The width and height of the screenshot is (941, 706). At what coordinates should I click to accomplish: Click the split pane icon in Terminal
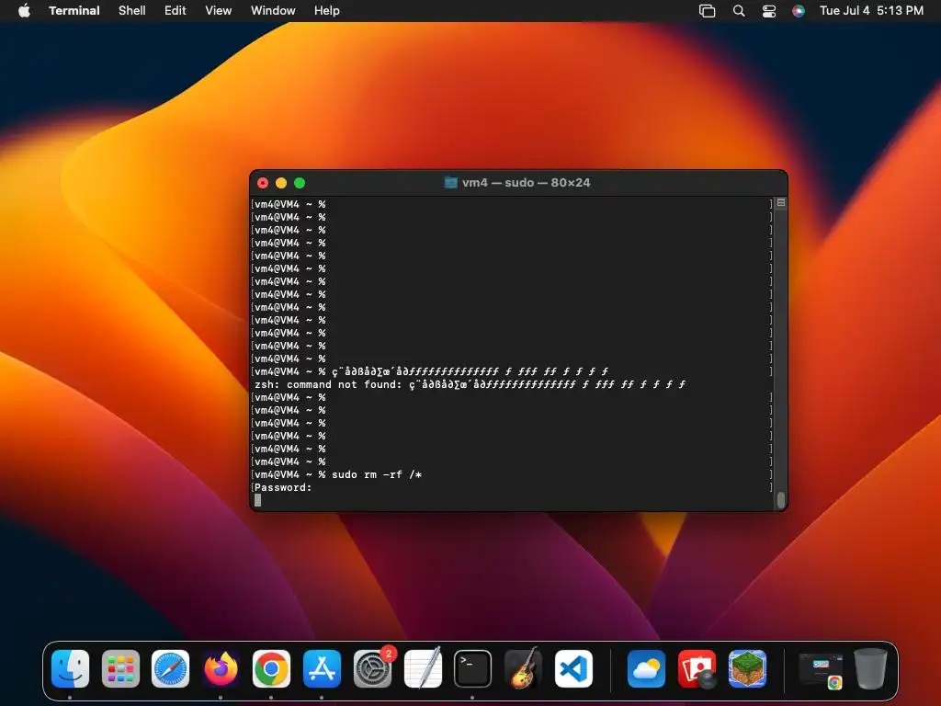tap(781, 203)
